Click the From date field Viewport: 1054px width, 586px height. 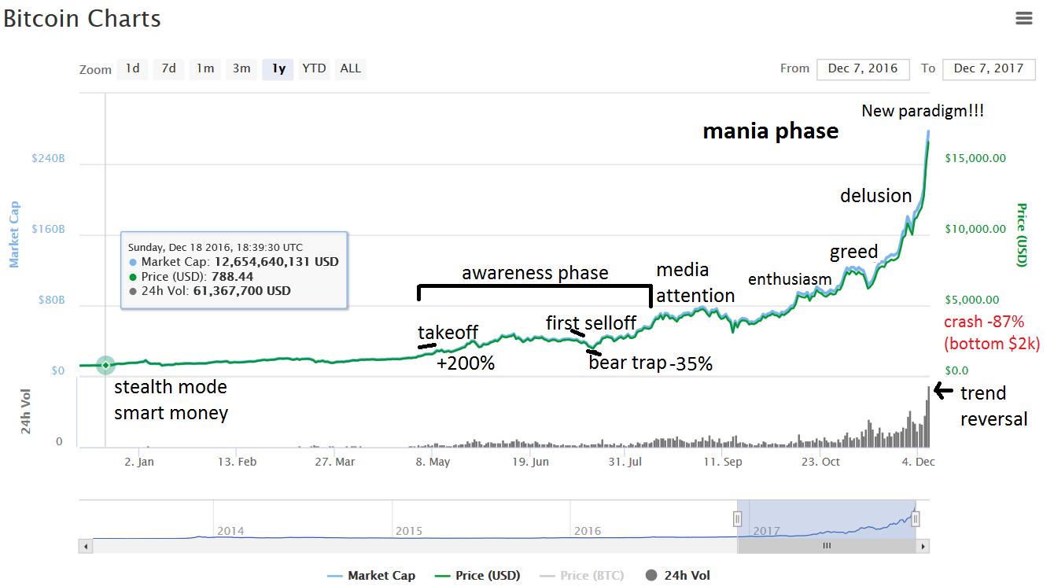863,69
